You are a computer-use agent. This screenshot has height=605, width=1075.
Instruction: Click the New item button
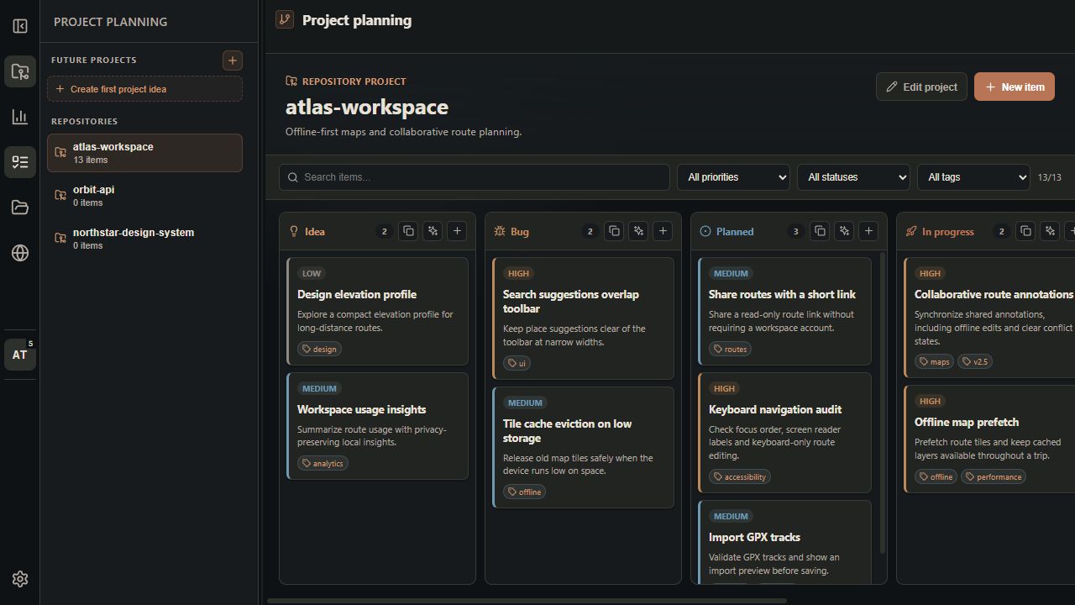click(x=1015, y=87)
